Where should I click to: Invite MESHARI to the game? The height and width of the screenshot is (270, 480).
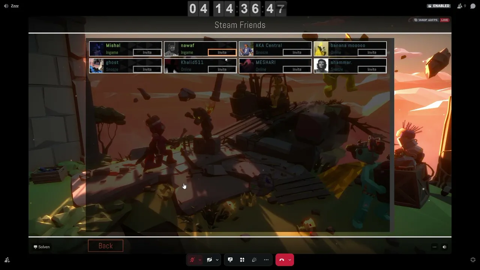297,69
